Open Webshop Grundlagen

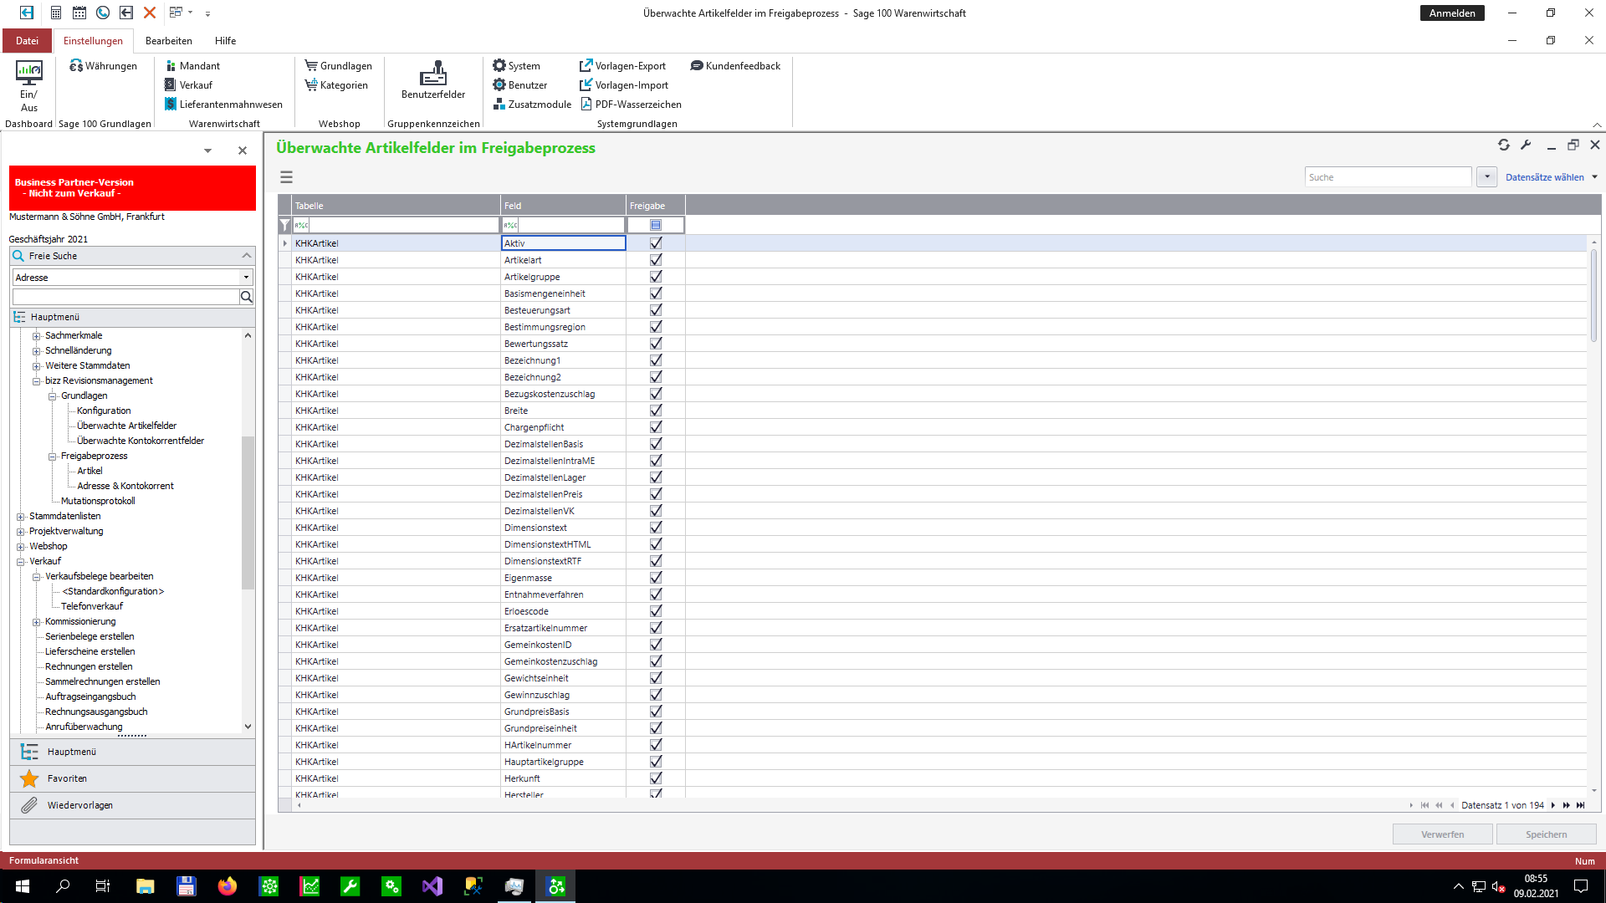click(x=338, y=66)
